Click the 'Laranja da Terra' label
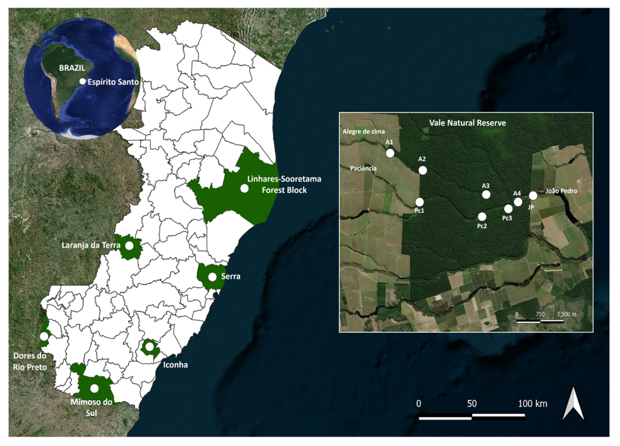Screen dimensions: 620x446 coord(91,245)
